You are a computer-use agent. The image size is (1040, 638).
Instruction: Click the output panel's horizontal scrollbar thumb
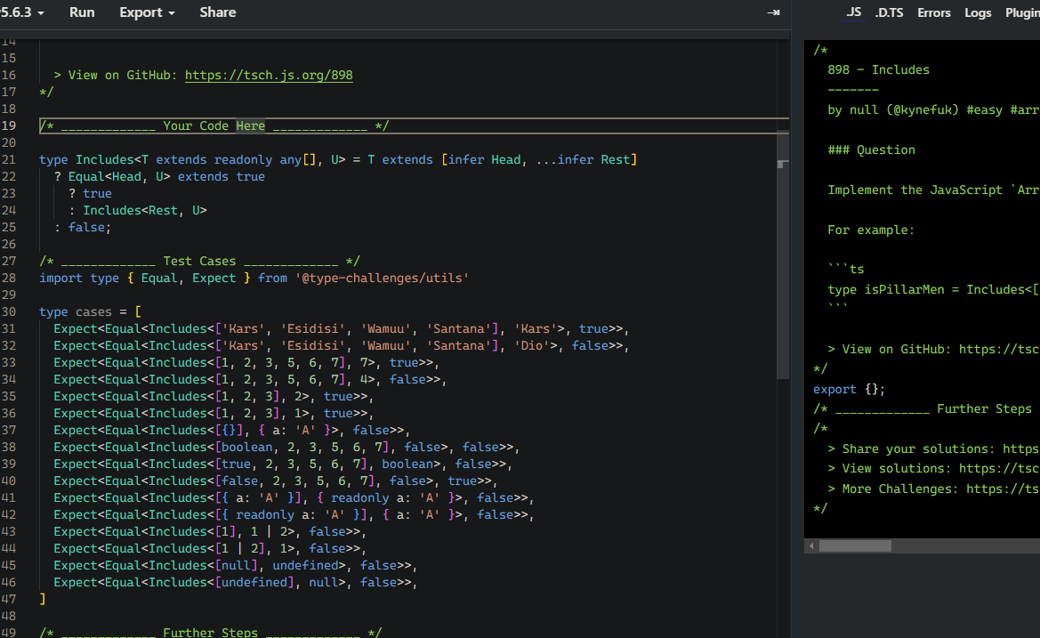pos(855,545)
